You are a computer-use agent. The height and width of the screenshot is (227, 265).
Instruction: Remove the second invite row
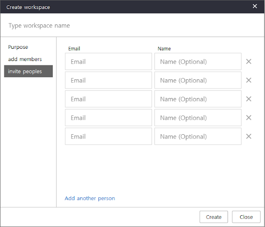(249, 80)
